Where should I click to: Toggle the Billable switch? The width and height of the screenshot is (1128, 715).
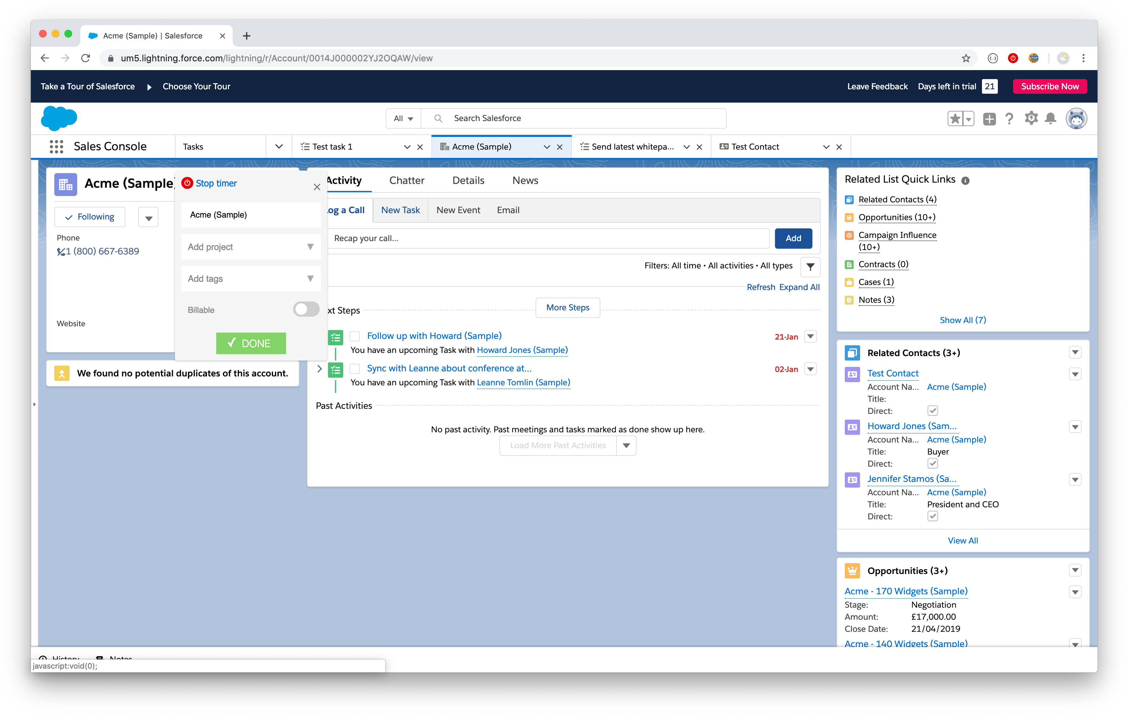point(306,309)
